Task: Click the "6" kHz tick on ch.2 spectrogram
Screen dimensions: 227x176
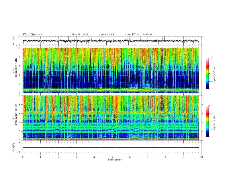Action: coord(20,113)
